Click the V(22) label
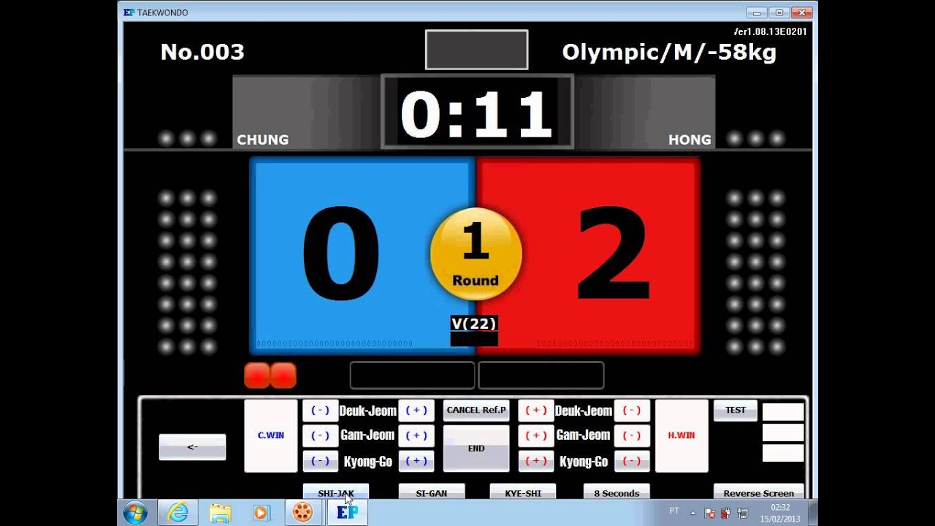Screen dimensions: 935x526 click(x=474, y=324)
